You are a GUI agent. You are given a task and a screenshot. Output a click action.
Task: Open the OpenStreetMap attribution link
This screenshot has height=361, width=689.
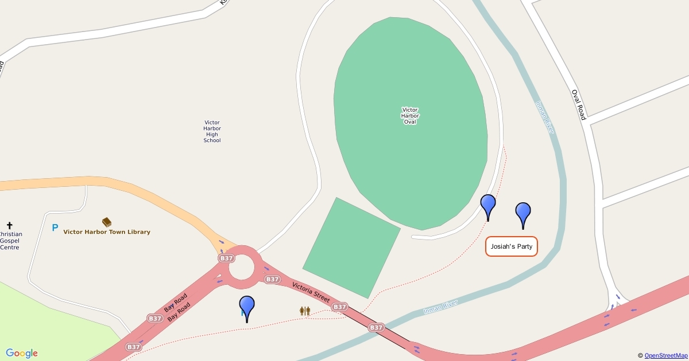click(665, 356)
